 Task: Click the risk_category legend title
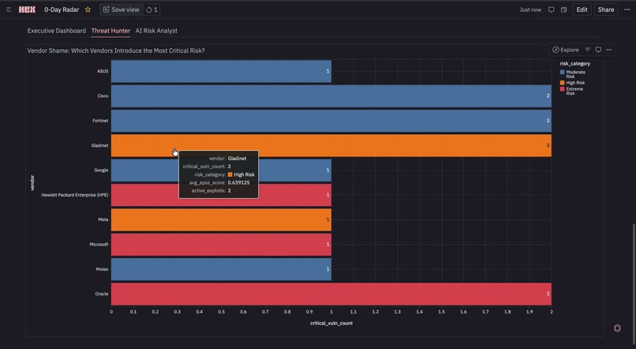click(574, 63)
